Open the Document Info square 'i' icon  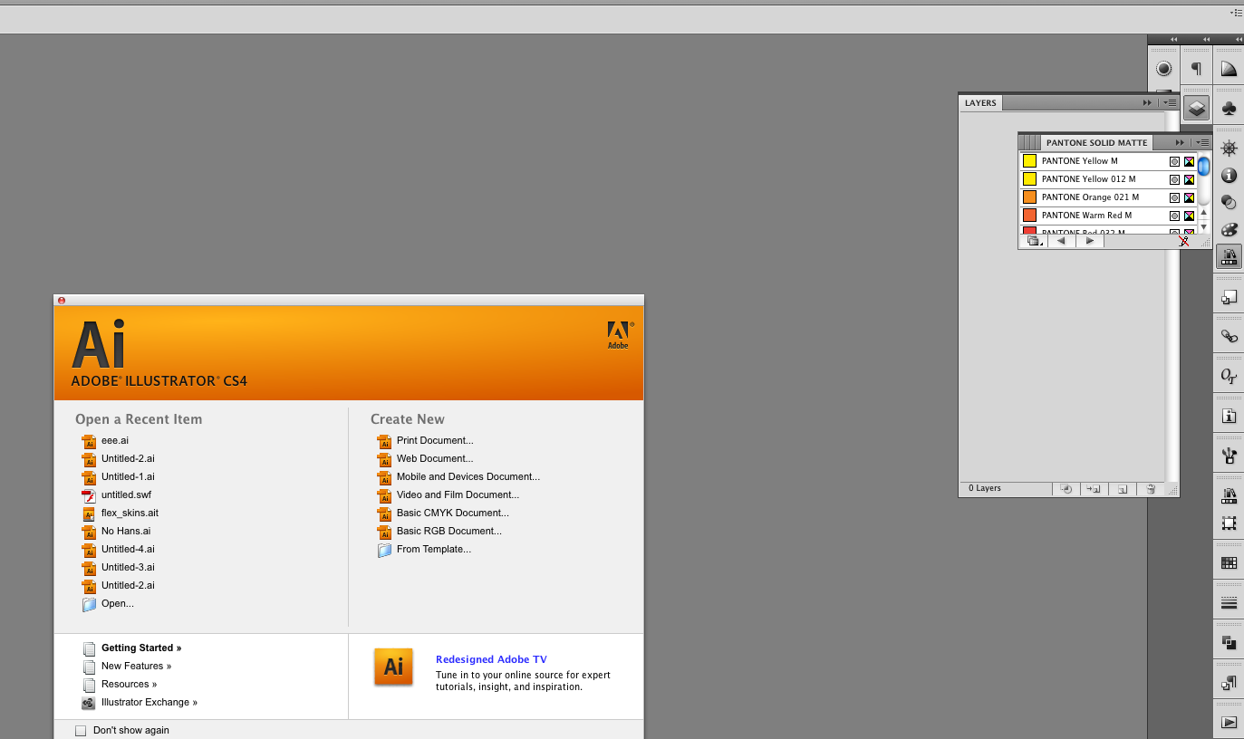[1229, 417]
